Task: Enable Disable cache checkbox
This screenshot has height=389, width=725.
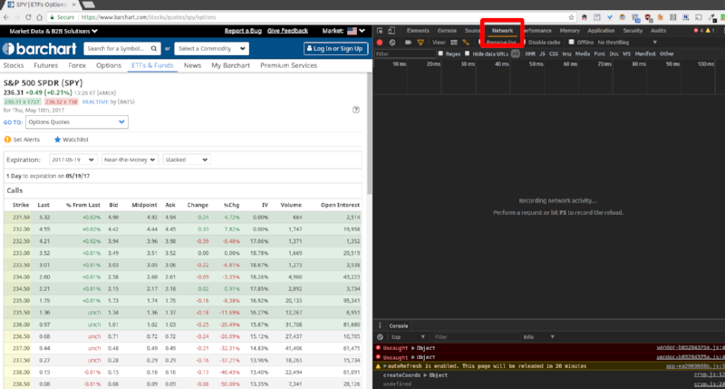Action: click(525, 42)
